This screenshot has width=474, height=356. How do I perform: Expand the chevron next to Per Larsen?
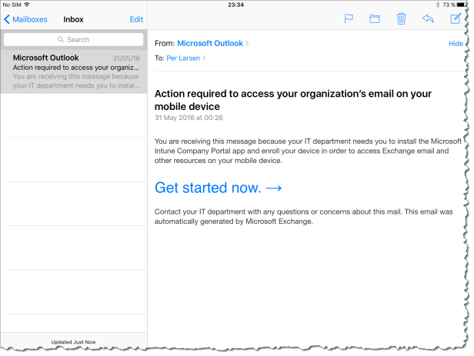coord(204,58)
